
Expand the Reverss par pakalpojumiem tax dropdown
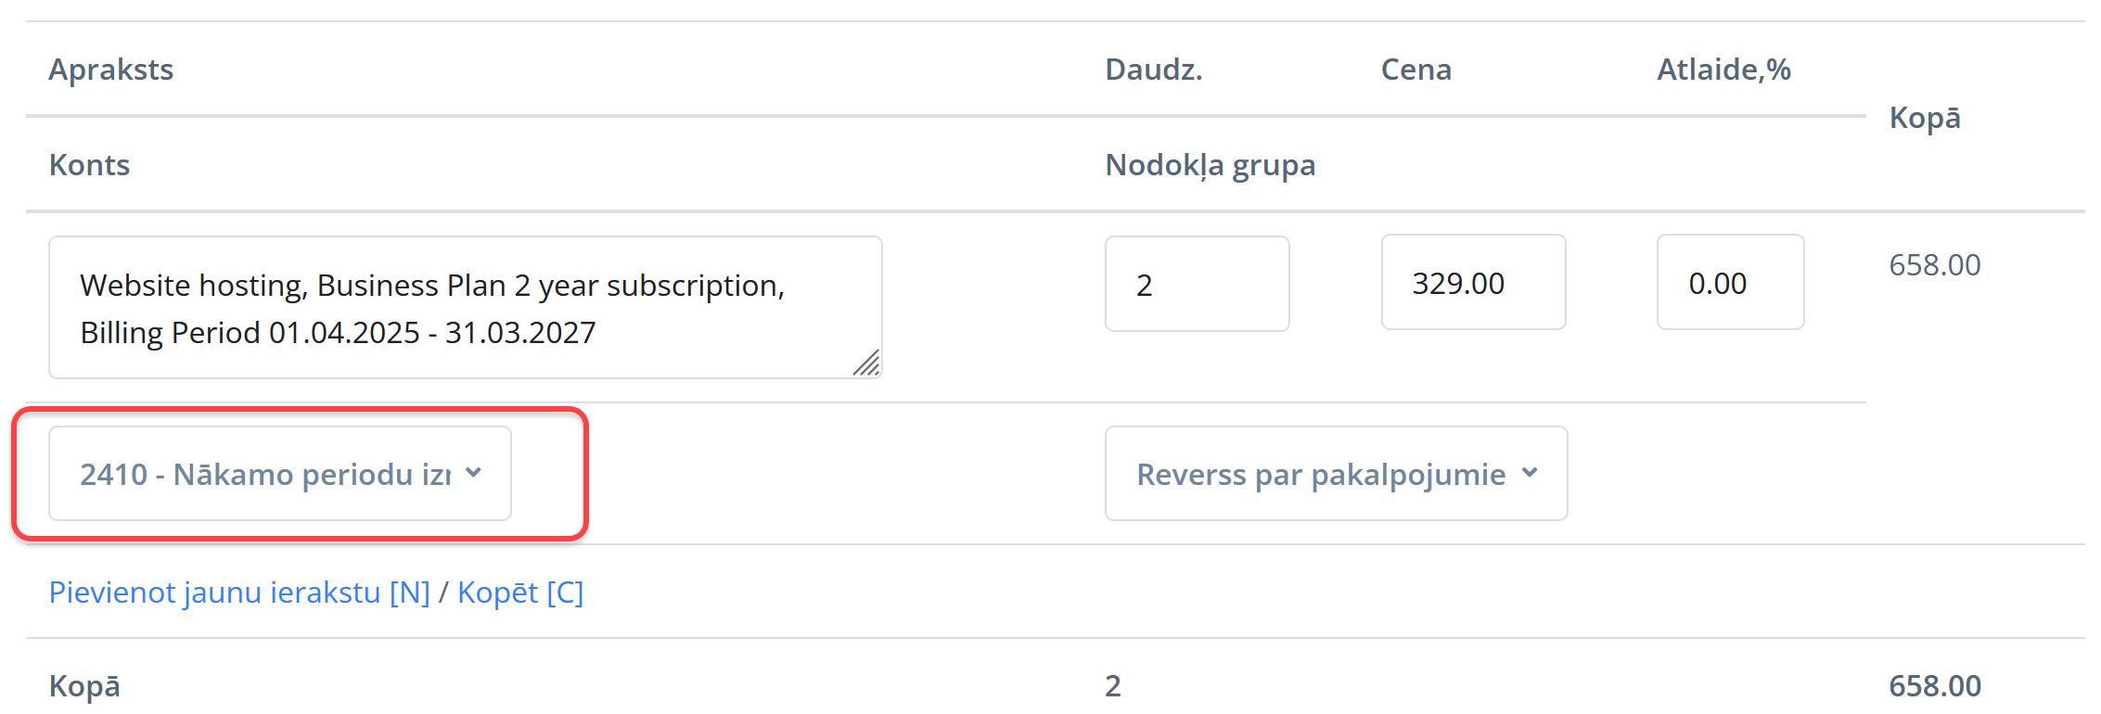[x=1335, y=474]
